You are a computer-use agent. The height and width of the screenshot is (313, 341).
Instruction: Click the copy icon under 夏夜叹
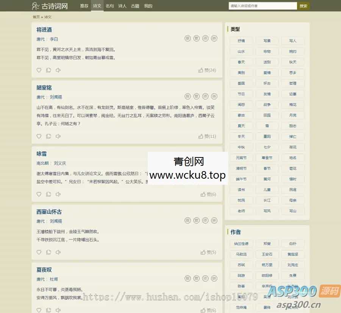click(x=48, y=310)
